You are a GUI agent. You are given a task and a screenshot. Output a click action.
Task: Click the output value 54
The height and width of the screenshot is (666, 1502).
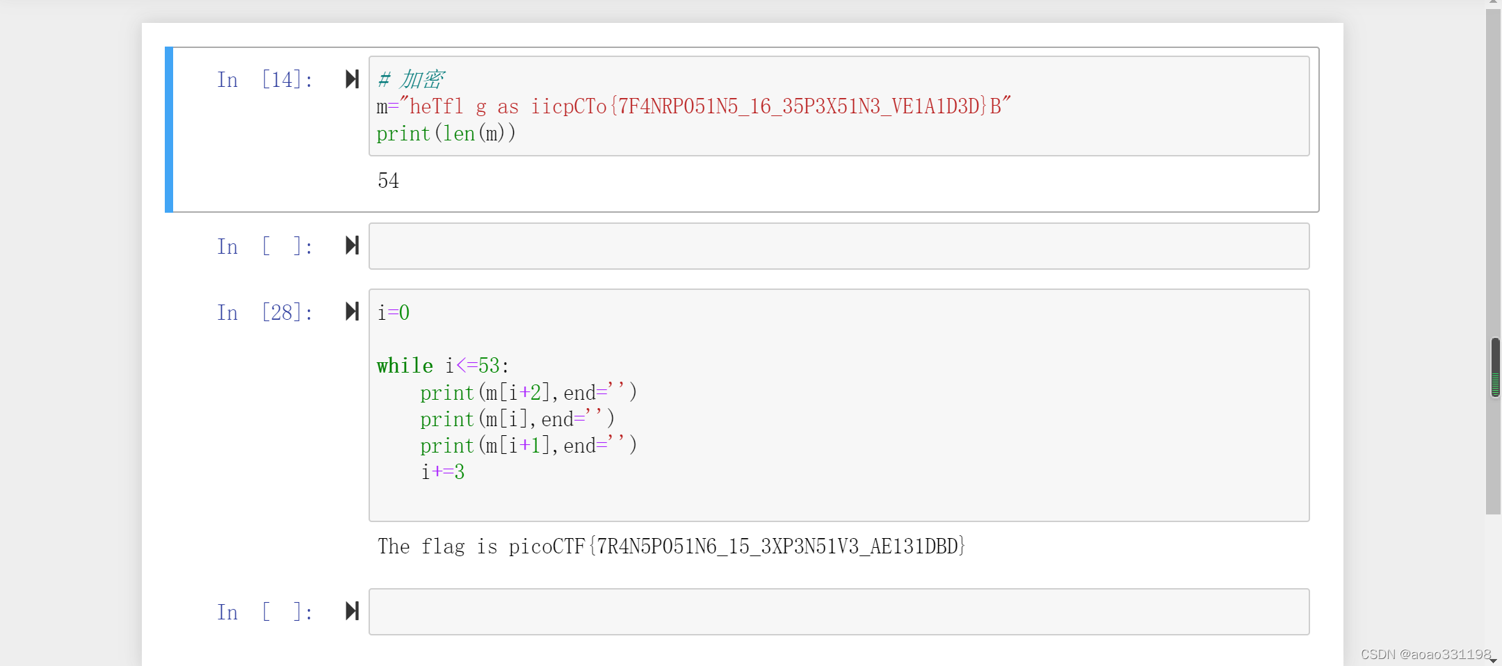pyautogui.click(x=388, y=181)
